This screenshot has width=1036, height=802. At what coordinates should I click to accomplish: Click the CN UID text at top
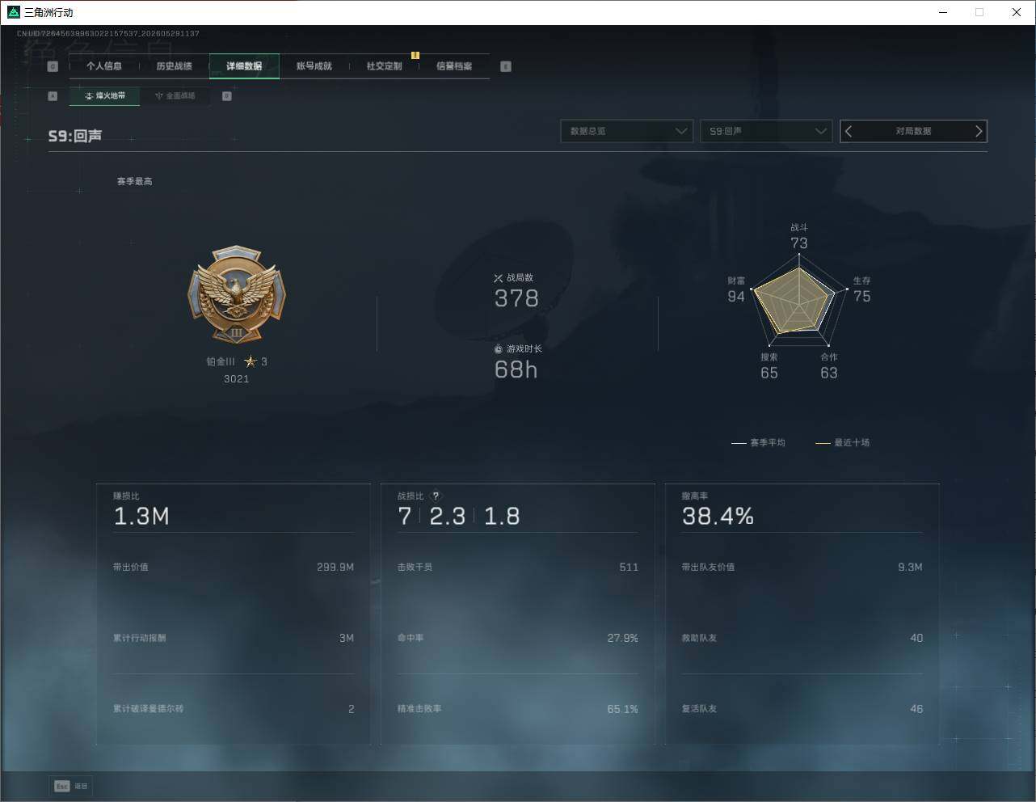108,34
